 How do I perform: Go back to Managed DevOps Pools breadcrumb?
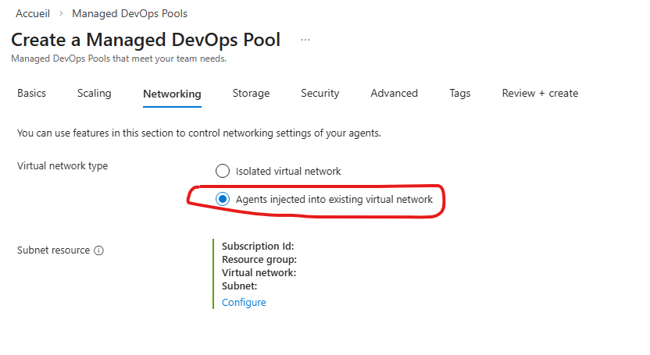130,13
